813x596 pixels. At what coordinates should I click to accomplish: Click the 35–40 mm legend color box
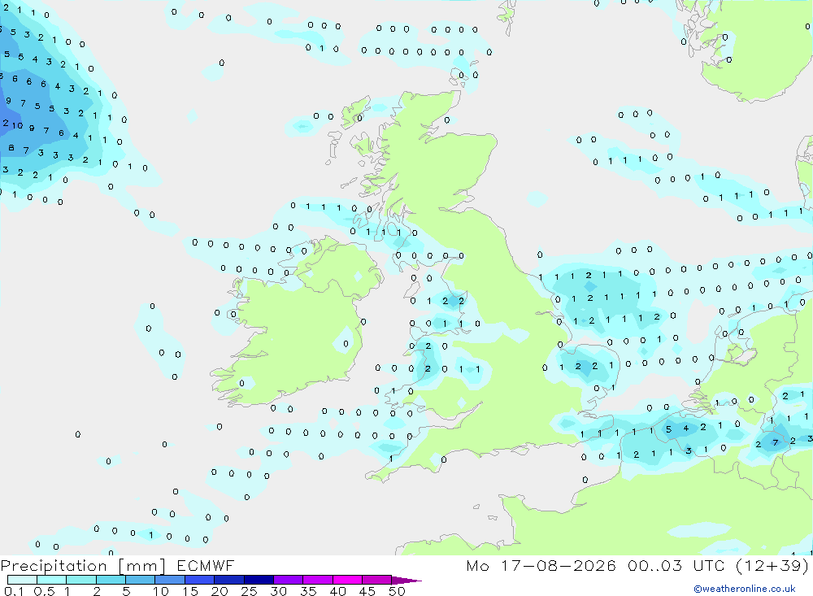tap(318, 580)
